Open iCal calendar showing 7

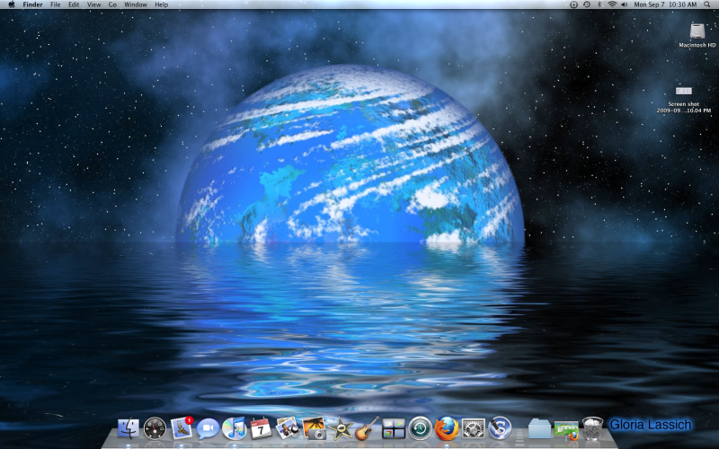pyautogui.click(x=261, y=428)
